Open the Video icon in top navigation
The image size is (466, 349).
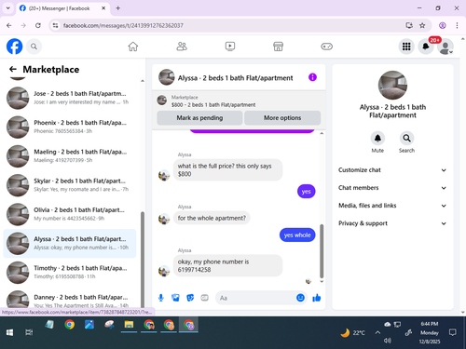click(x=230, y=47)
